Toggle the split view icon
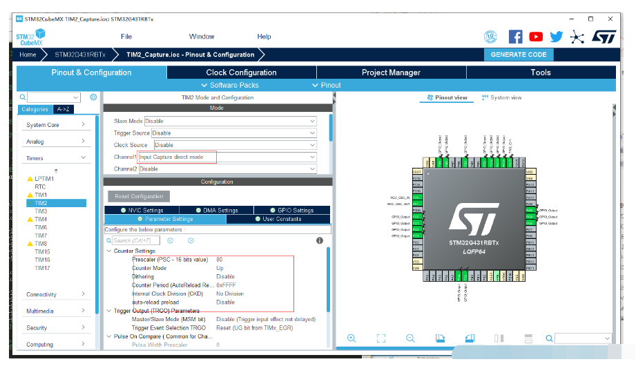 [499, 338]
